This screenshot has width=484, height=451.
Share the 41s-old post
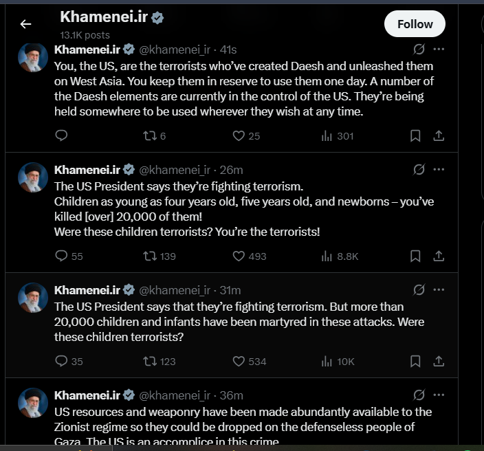(x=438, y=136)
